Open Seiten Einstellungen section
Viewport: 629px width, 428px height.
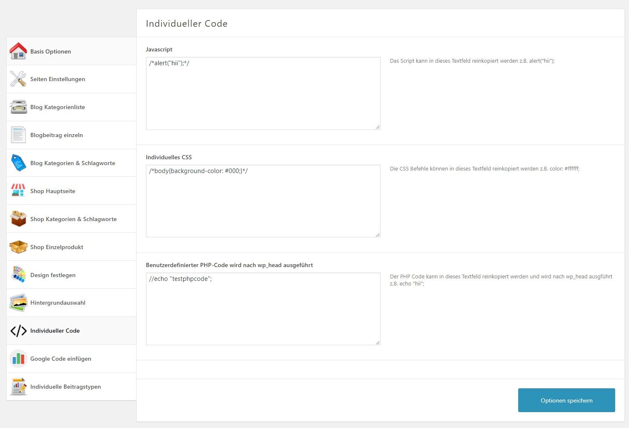pyautogui.click(x=72, y=79)
